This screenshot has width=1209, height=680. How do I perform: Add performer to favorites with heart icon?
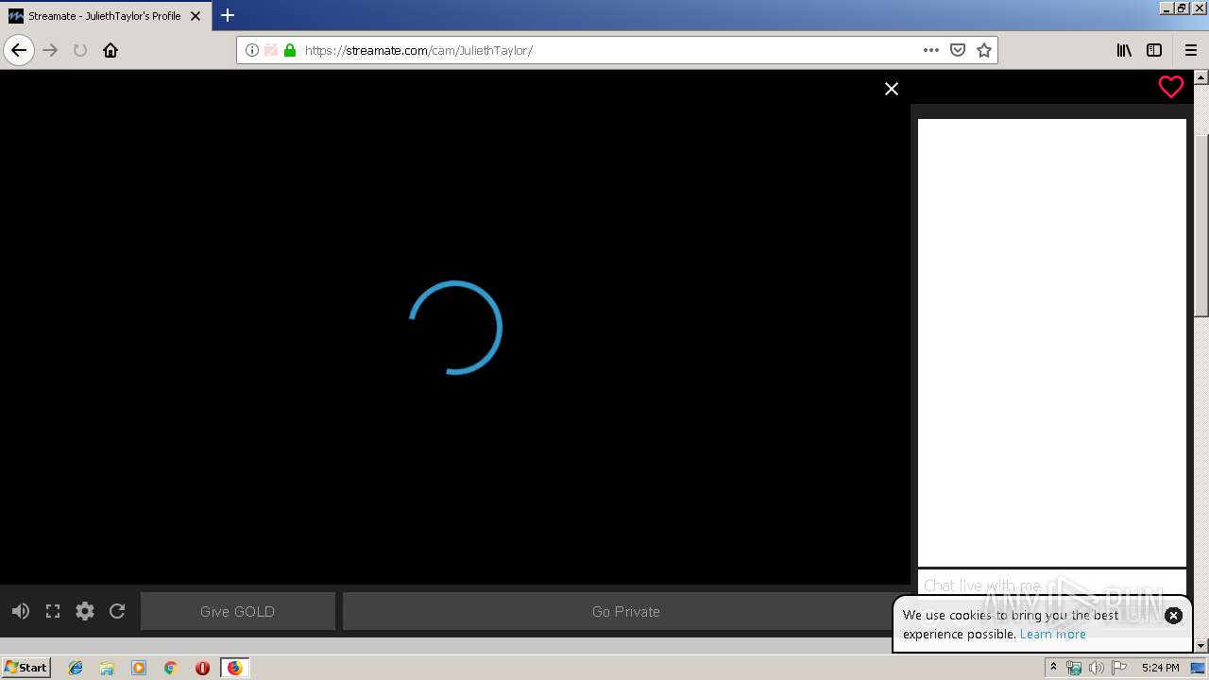[x=1171, y=87]
